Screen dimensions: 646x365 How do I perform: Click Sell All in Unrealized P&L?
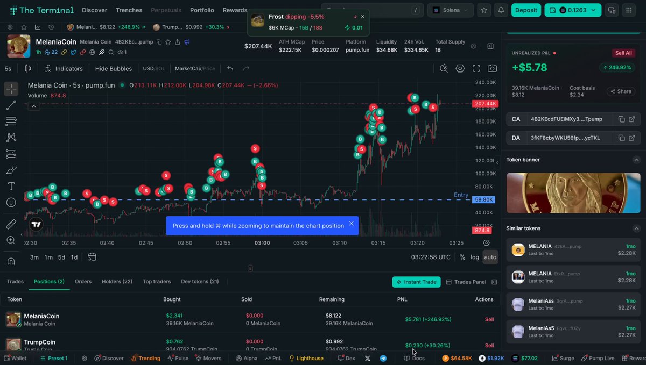coord(623,53)
